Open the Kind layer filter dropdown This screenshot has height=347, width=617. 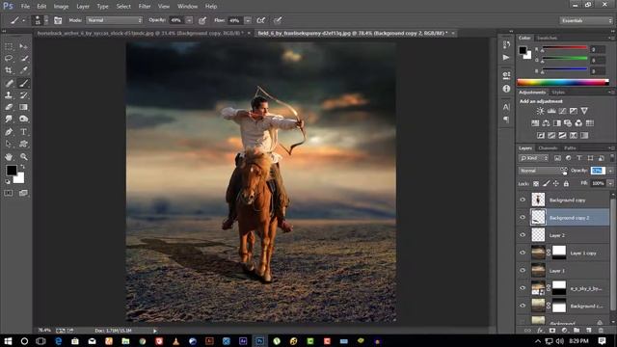(533, 158)
